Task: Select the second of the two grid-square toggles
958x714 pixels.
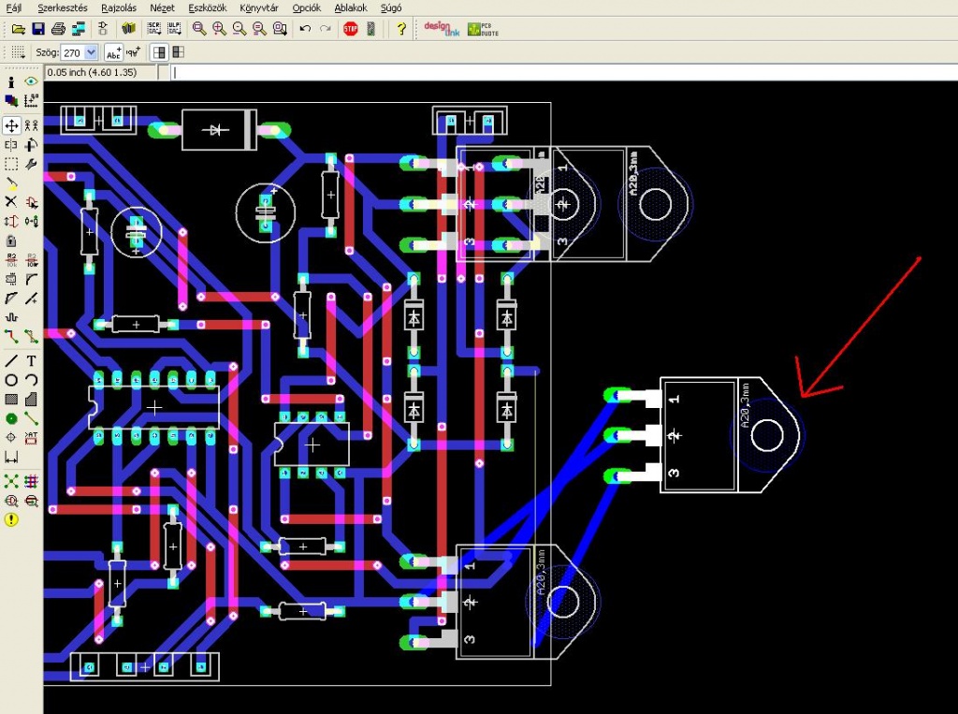Action: coord(179,52)
